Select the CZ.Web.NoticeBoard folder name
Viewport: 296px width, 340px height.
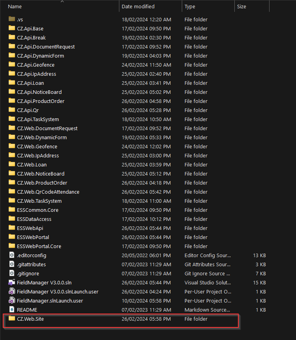click(x=41, y=174)
